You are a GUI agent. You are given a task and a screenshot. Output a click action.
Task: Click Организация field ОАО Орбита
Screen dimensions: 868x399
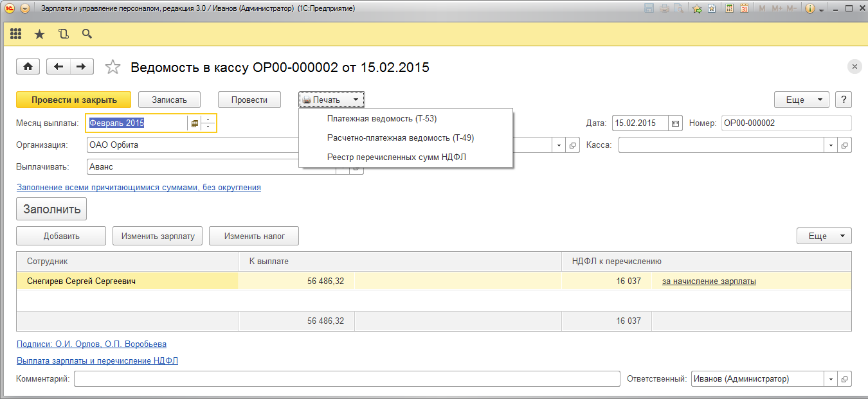(x=193, y=145)
